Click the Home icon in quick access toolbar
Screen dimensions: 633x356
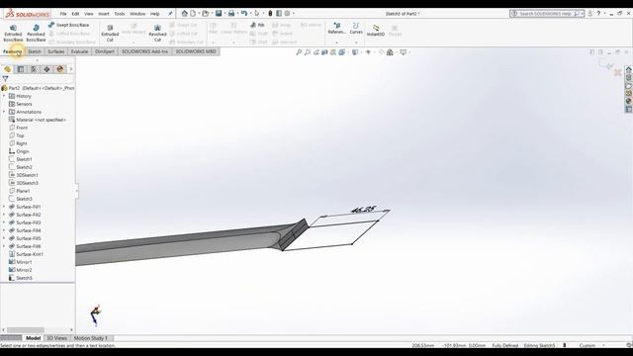click(x=185, y=13)
